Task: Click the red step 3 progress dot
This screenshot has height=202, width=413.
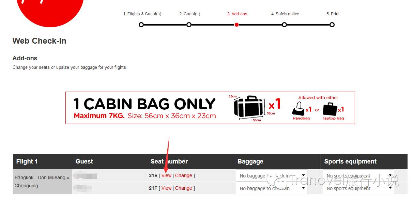Action: click(237, 25)
